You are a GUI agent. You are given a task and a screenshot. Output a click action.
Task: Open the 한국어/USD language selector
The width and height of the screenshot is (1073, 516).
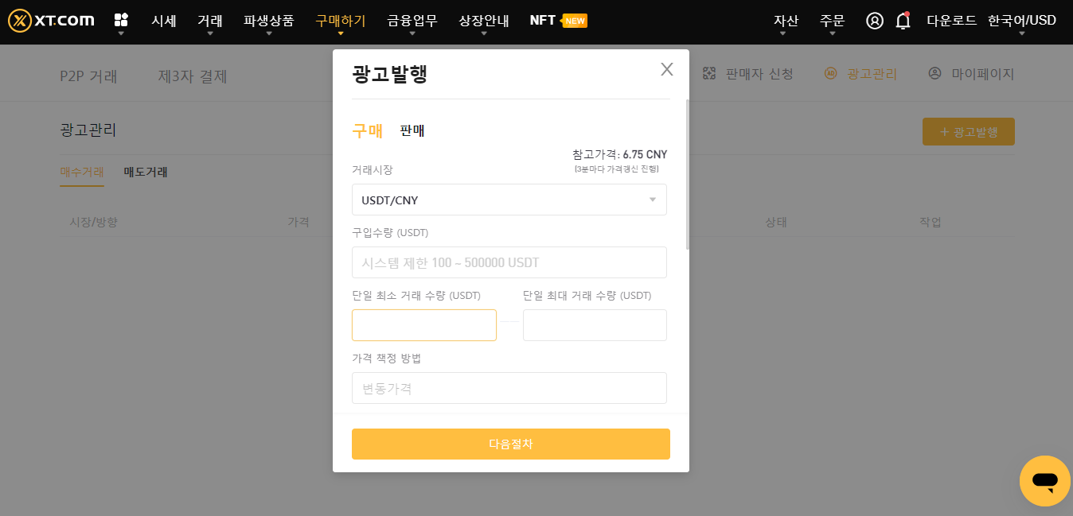(1022, 21)
